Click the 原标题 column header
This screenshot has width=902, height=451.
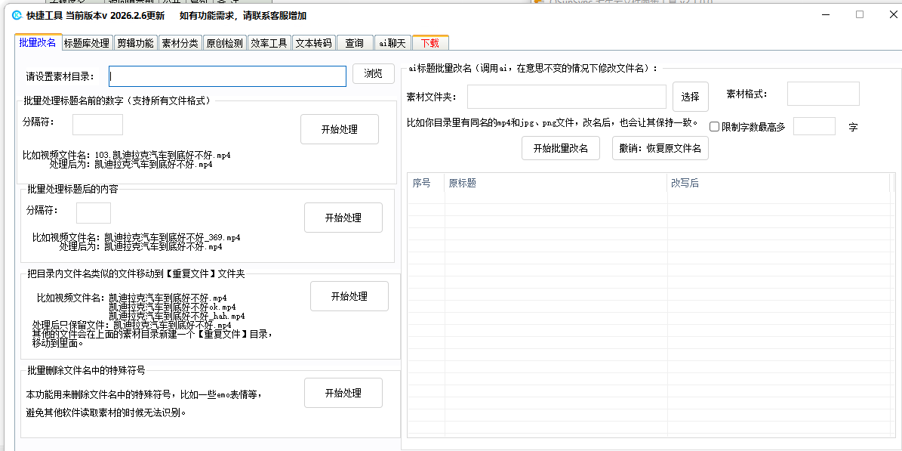point(555,183)
